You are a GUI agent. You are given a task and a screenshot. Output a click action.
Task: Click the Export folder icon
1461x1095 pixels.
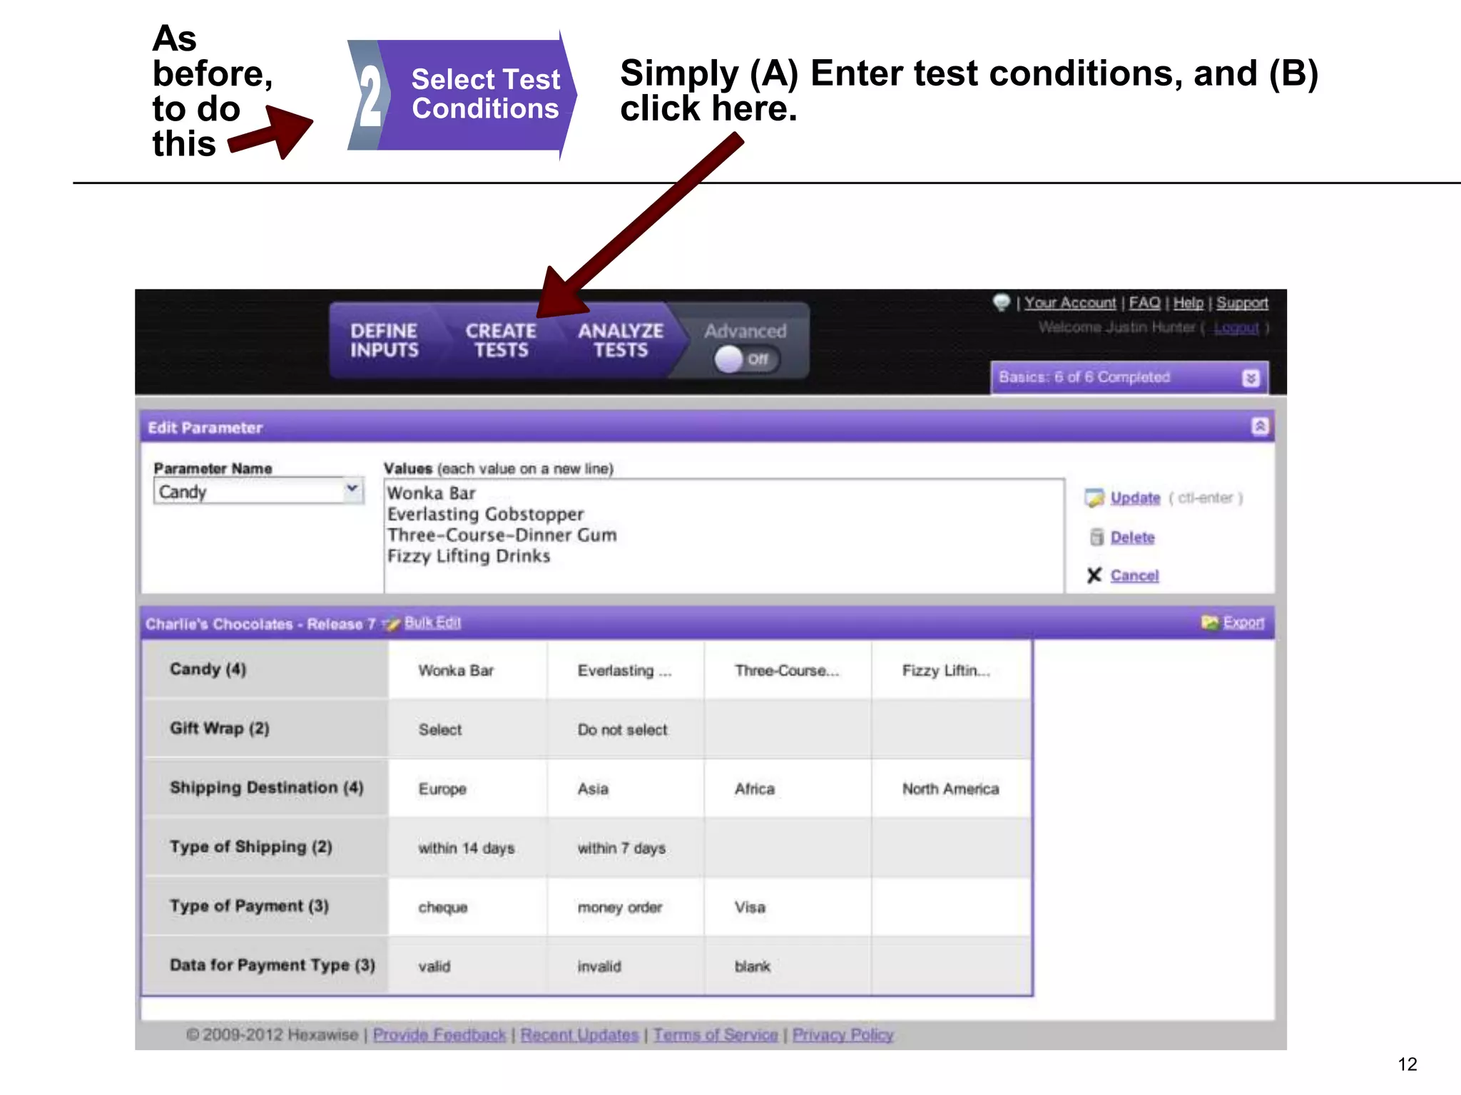pos(1209,622)
